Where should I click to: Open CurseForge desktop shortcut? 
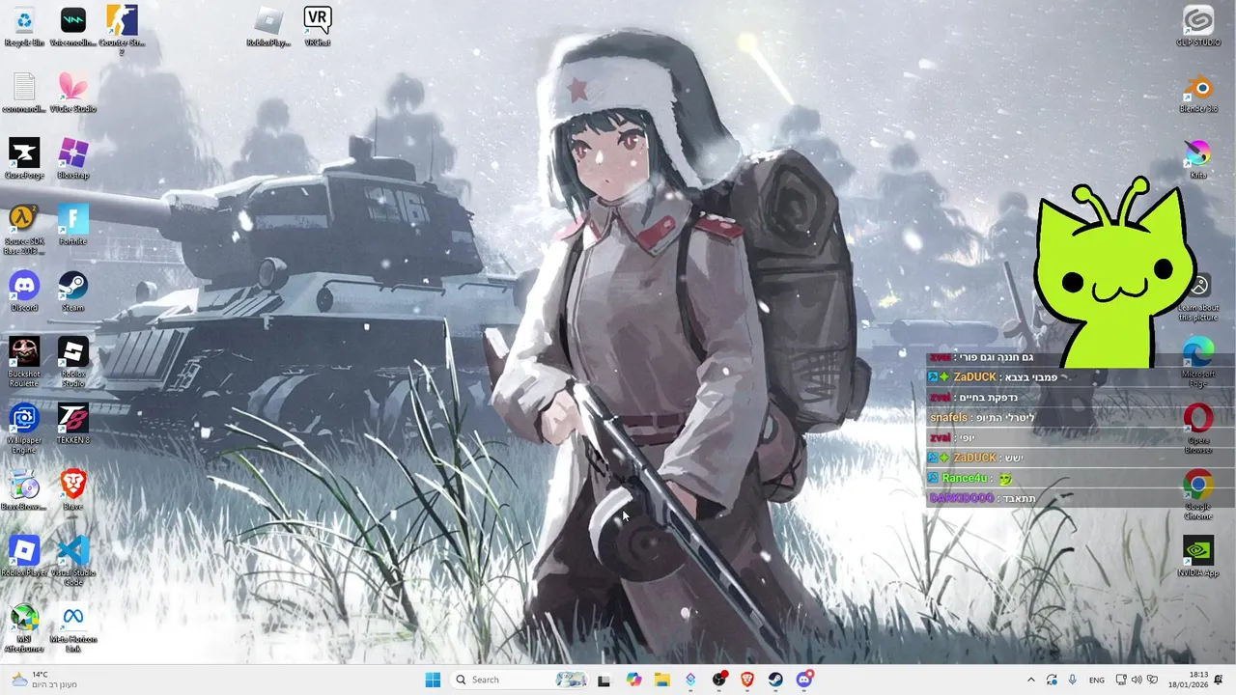24,159
